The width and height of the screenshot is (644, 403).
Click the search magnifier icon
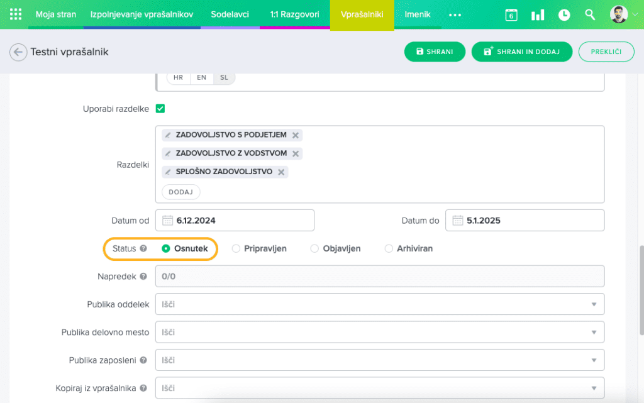pyautogui.click(x=590, y=14)
